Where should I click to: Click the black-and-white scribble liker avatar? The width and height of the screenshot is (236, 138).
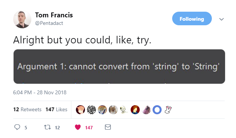[x=91, y=110]
